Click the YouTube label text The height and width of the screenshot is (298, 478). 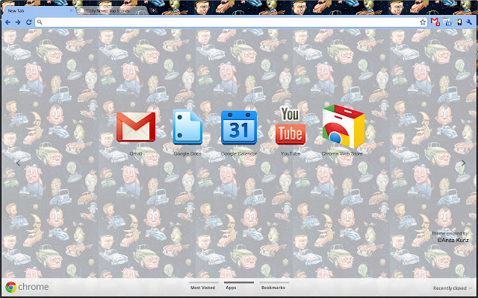click(291, 154)
